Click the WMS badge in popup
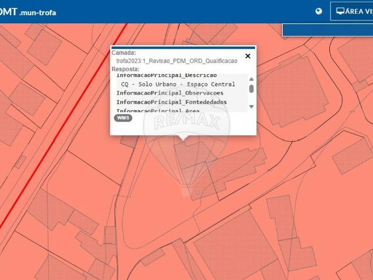Image resolution: width=373 pixels, height=280 pixels. [x=123, y=118]
